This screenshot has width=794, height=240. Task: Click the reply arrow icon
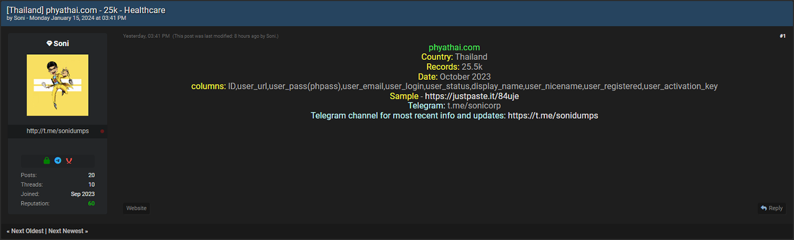point(764,208)
